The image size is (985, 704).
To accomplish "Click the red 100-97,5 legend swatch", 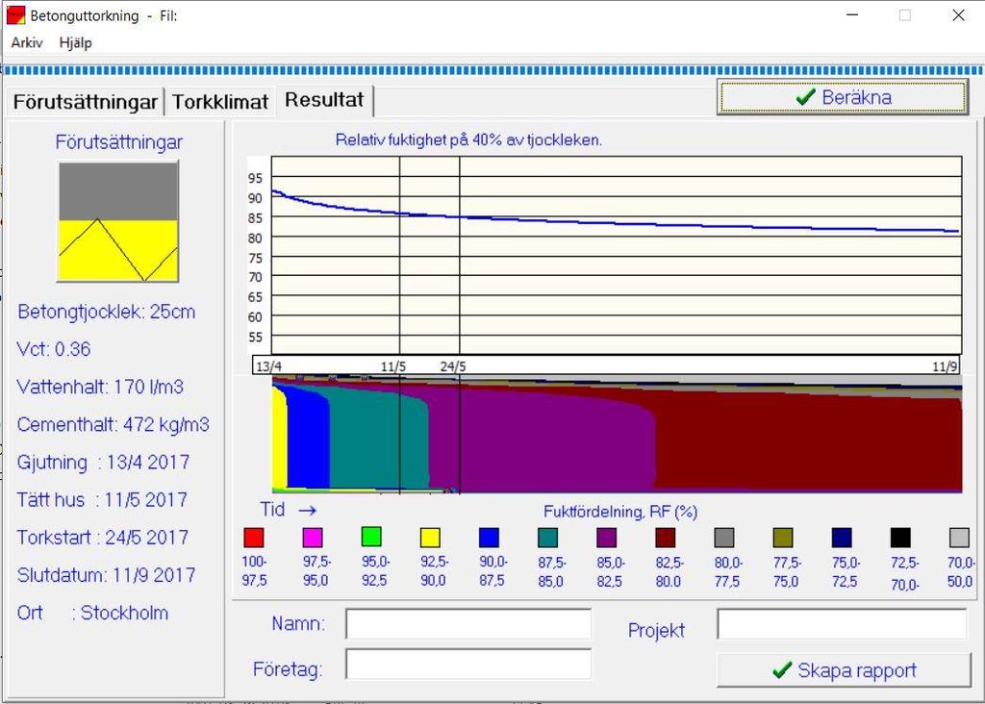I will point(254,538).
